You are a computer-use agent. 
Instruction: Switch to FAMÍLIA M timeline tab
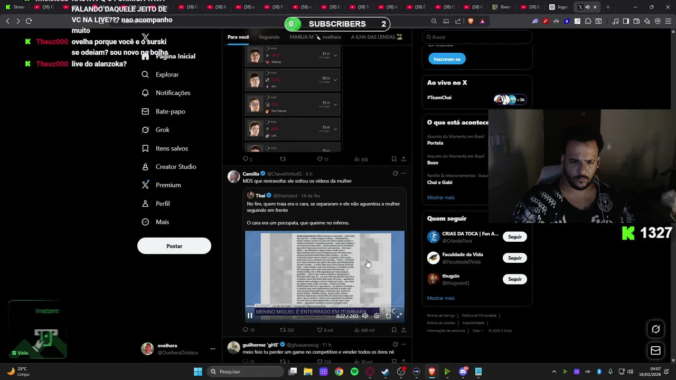click(x=315, y=37)
